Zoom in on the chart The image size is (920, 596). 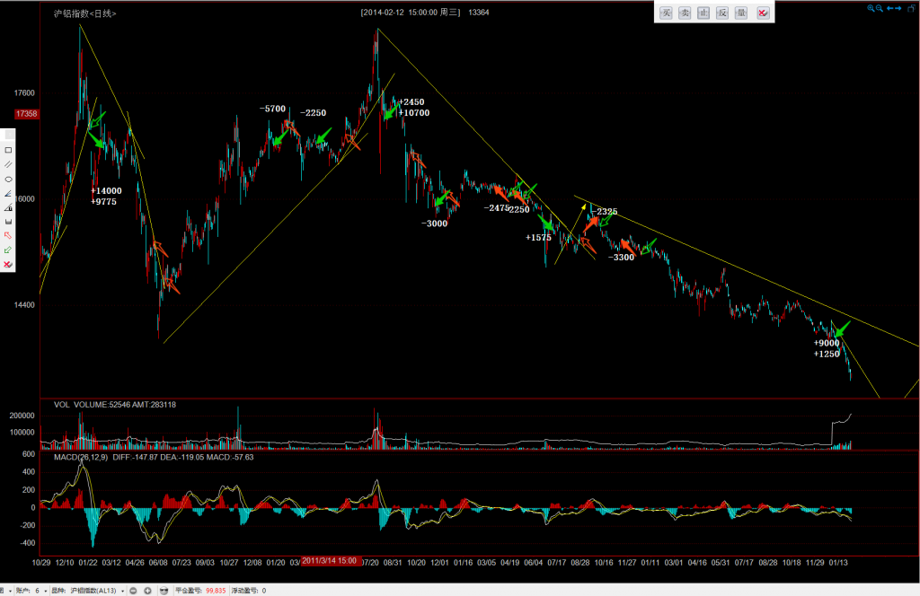[x=871, y=8]
